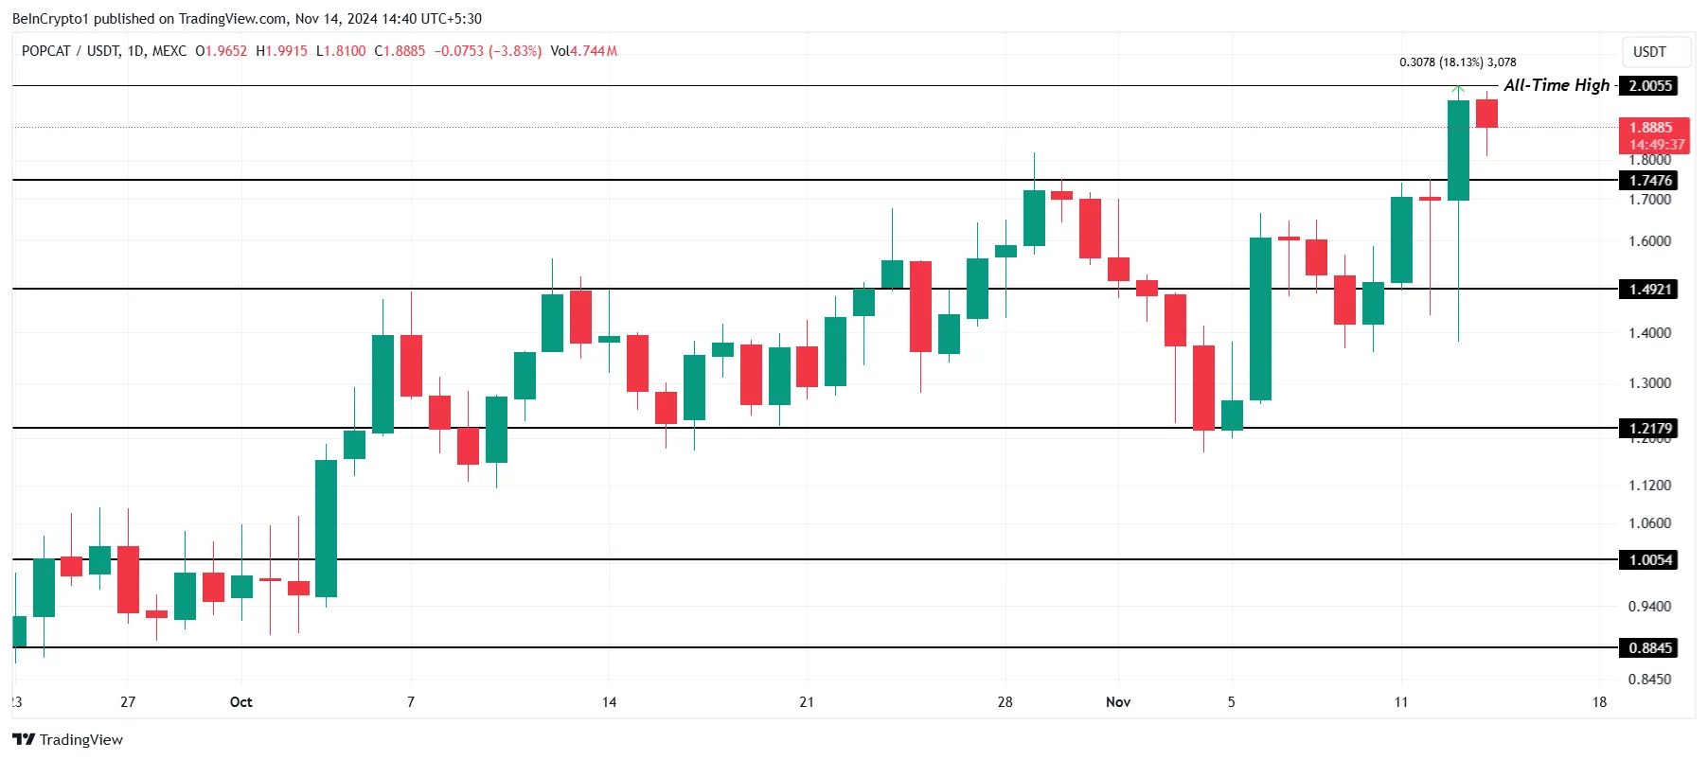
Task: Click the green arrow at price measurement top
Action: coord(1458,91)
